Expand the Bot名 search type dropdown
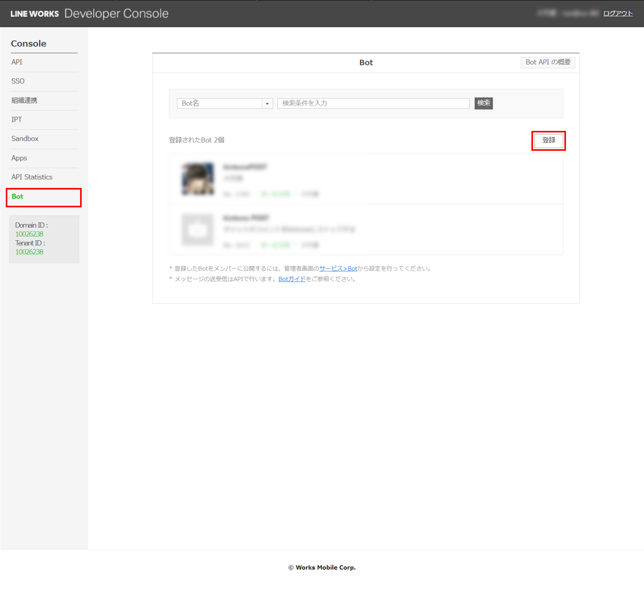Screen dimensions: 644x589 click(x=220, y=104)
